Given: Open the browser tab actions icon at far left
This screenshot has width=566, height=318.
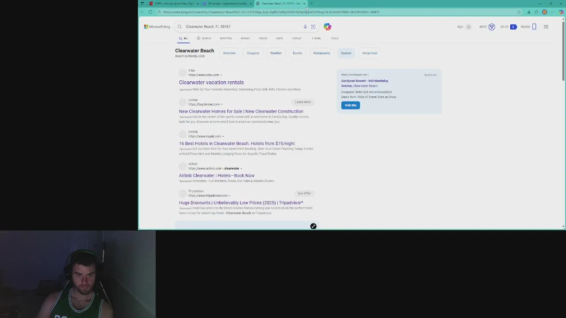Looking at the screenshot, I should tap(142, 4).
